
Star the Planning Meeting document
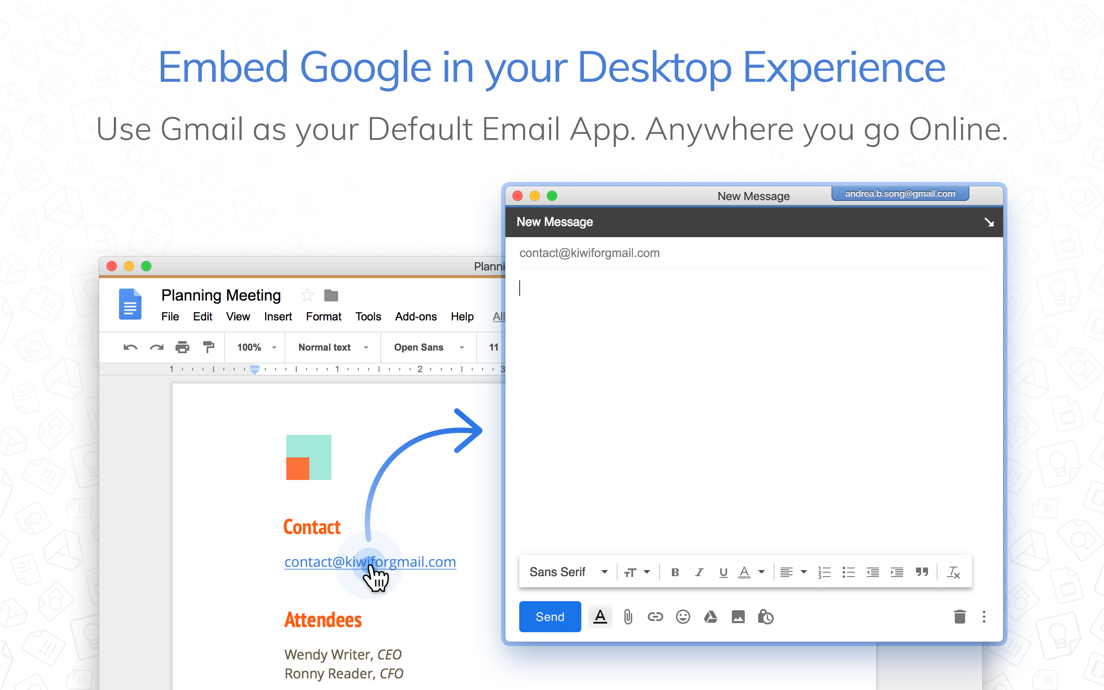(x=307, y=296)
